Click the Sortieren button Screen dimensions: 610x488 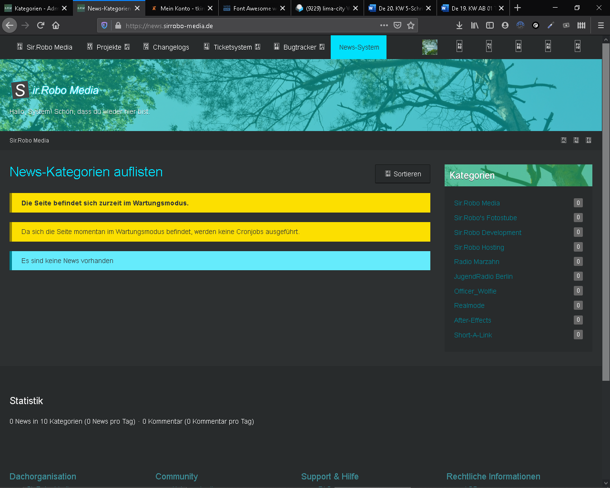pos(403,174)
